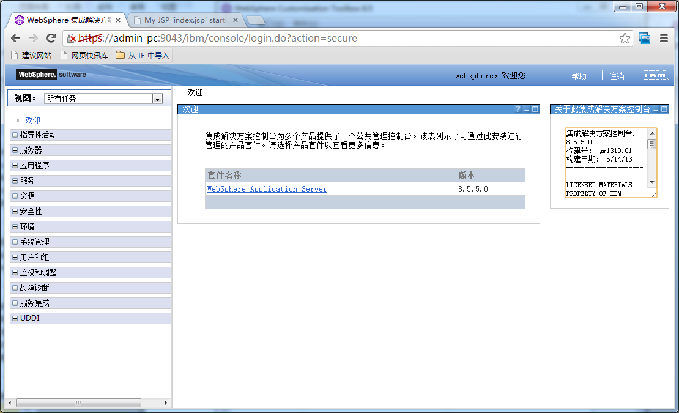Open the 视图 dropdown showing 所有任务
The height and width of the screenshot is (413, 679).
tap(103, 99)
